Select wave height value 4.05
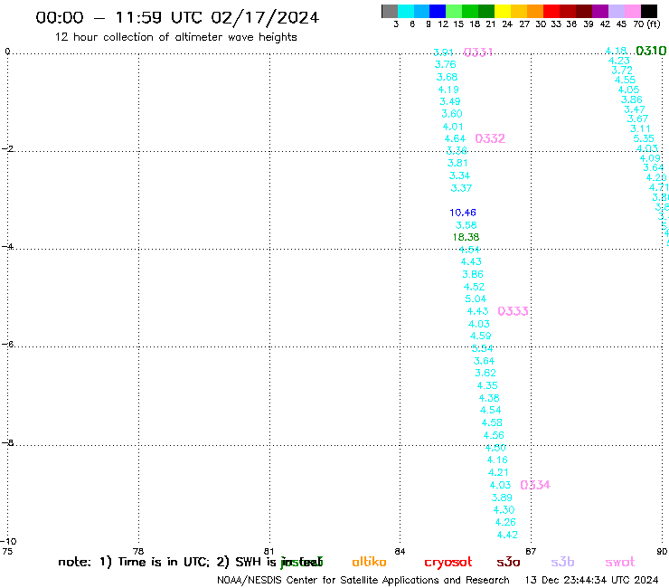Viewport: 669px width, 588px height. 628,90
